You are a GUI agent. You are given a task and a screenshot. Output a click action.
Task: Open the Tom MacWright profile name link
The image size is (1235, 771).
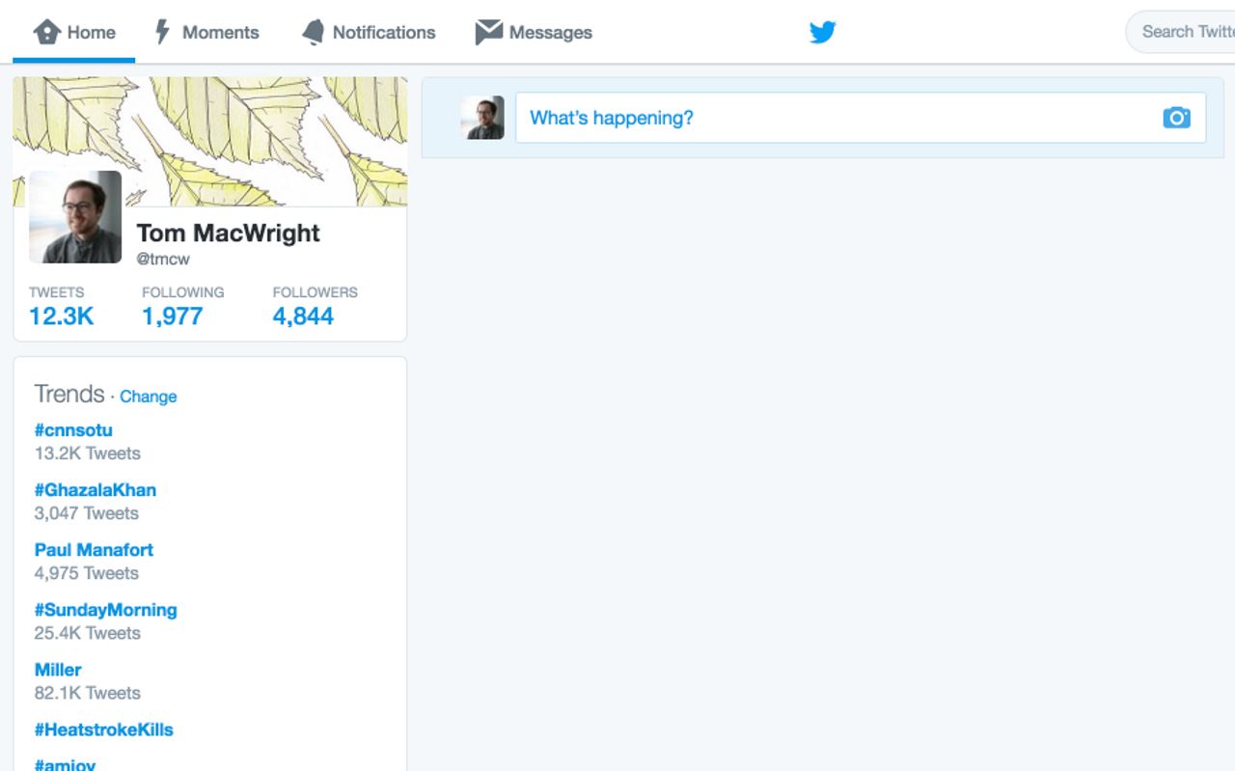pyautogui.click(x=228, y=233)
